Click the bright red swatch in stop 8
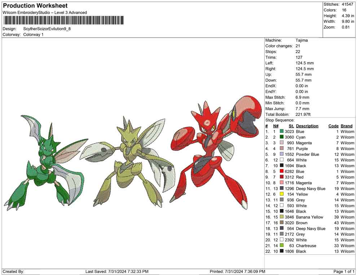Image resolution: width=357 pixels, height=275 pixels. point(282,171)
